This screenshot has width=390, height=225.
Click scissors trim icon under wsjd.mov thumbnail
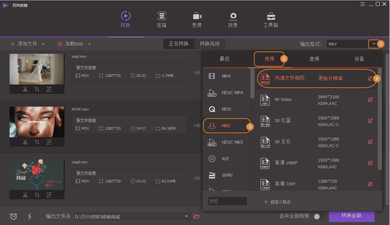coord(25,89)
